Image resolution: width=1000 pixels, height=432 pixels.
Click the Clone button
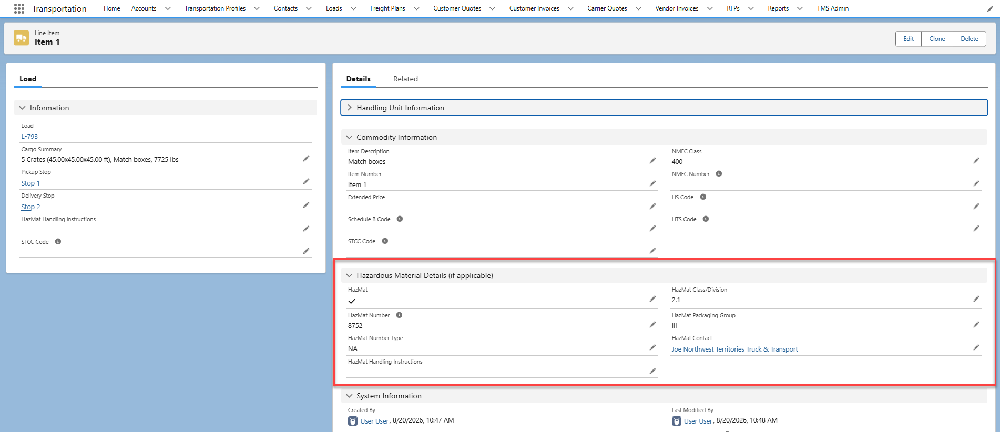(937, 39)
